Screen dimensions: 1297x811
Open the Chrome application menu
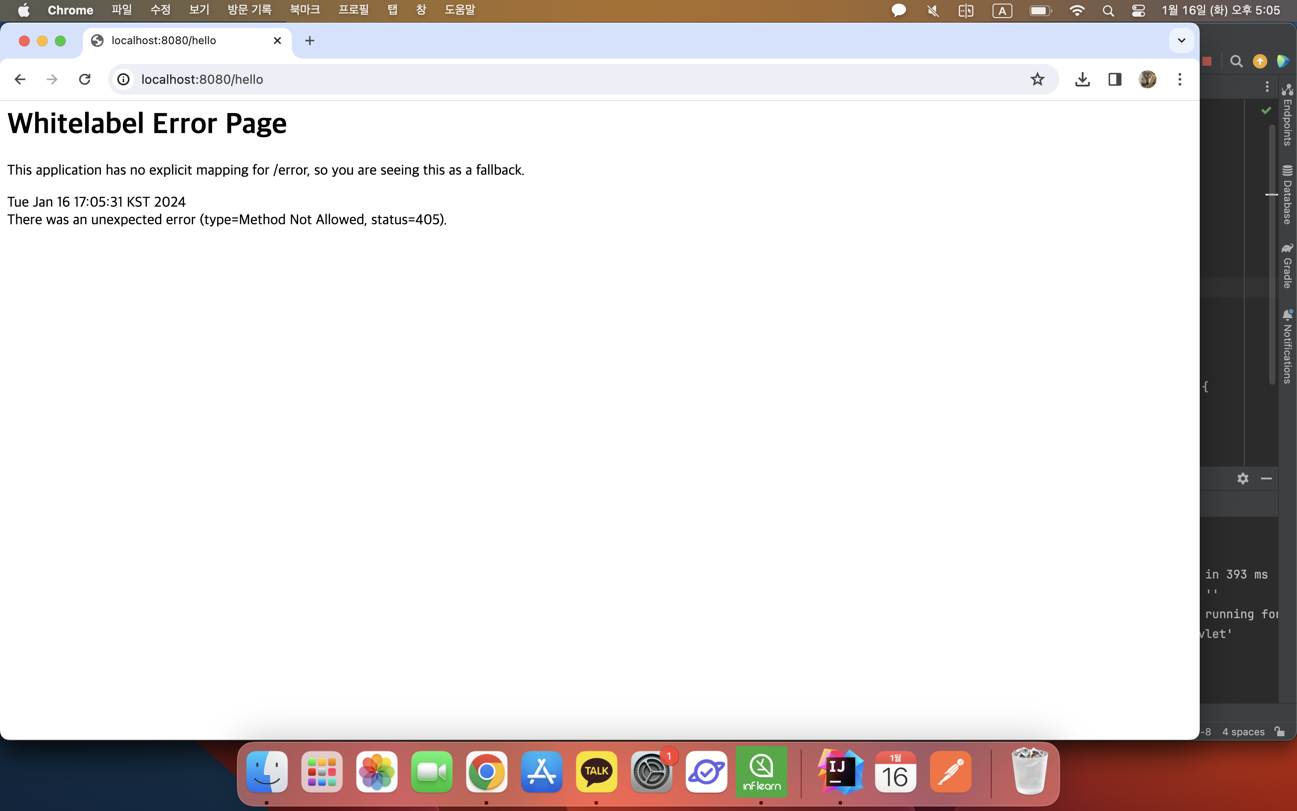point(70,10)
